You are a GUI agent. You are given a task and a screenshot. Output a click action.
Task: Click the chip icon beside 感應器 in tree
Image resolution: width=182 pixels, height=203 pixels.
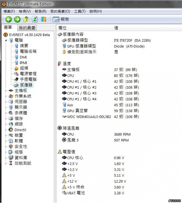(x=16, y=85)
